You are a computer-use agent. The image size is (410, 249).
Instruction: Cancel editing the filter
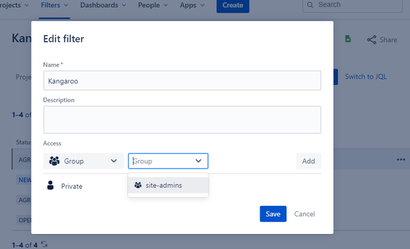(304, 214)
